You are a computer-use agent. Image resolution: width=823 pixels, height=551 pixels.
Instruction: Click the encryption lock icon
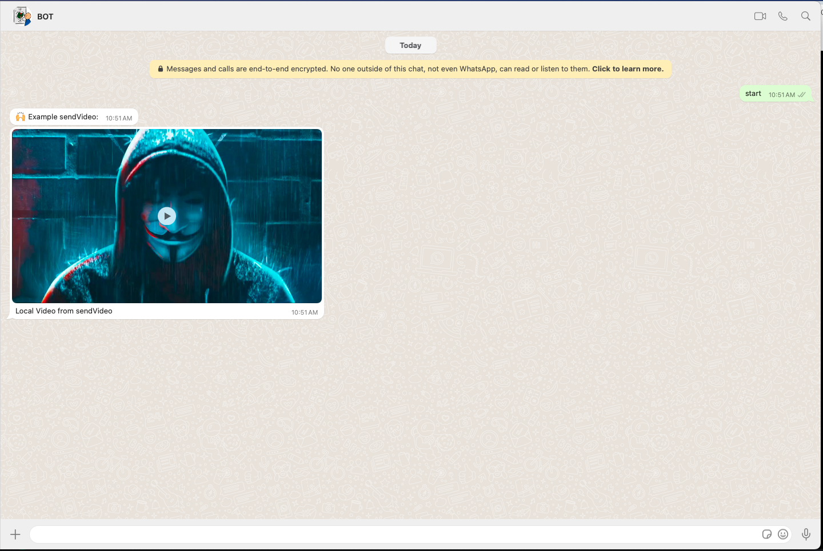pos(161,69)
